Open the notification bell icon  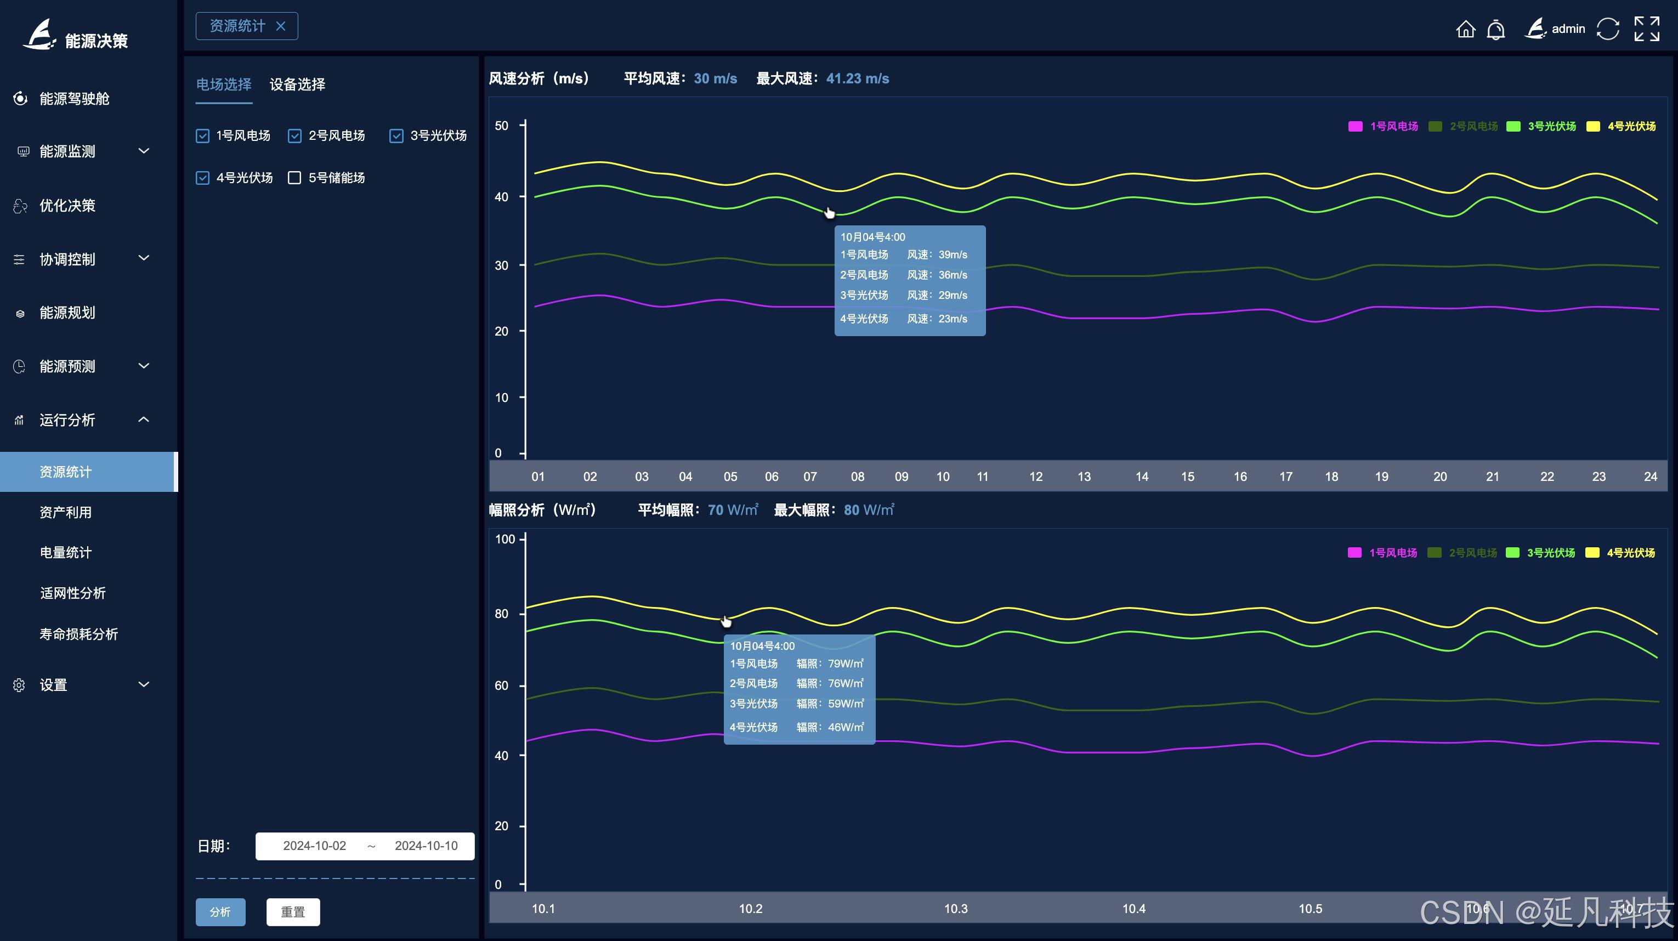[x=1495, y=29]
